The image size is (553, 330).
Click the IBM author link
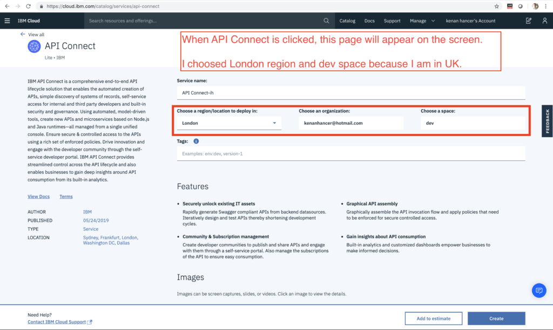pos(87,212)
